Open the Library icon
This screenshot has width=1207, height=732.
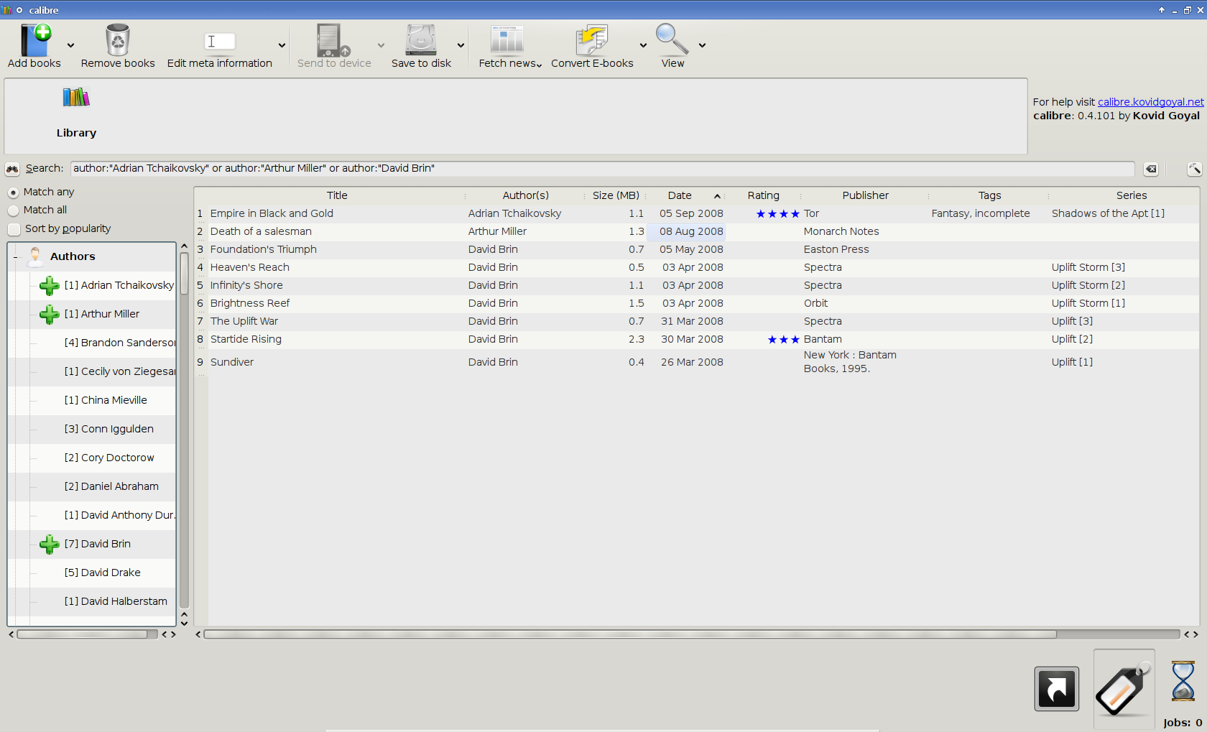(x=76, y=98)
